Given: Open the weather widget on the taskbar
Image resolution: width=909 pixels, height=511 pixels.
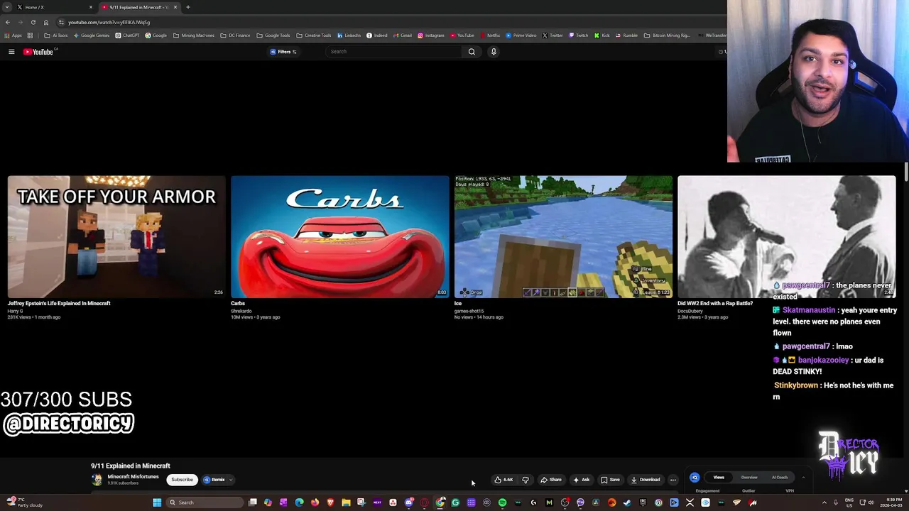Looking at the screenshot, I should (24, 502).
